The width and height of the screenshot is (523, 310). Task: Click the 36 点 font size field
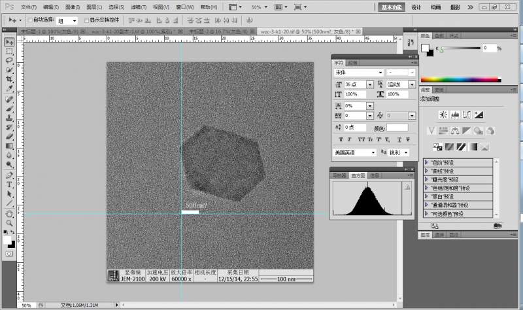(x=354, y=84)
